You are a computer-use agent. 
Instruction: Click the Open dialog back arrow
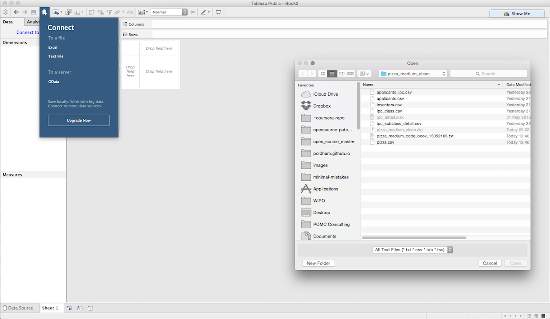pyautogui.click(x=303, y=74)
